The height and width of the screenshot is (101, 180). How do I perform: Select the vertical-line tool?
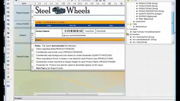(x=8, y=53)
